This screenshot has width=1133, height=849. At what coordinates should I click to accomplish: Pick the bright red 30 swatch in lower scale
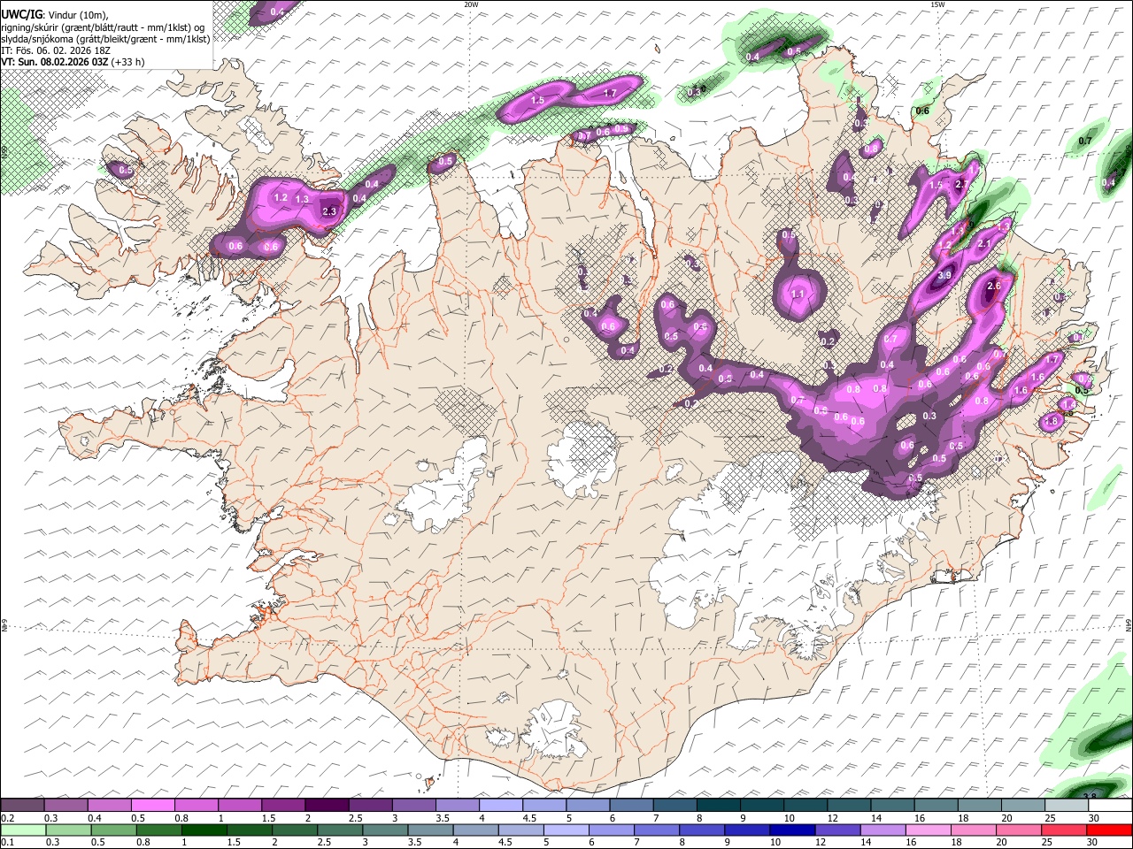point(1109,830)
